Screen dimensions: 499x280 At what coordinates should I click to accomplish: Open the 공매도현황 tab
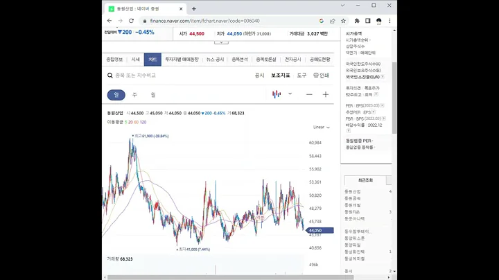(x=319, y=60)
